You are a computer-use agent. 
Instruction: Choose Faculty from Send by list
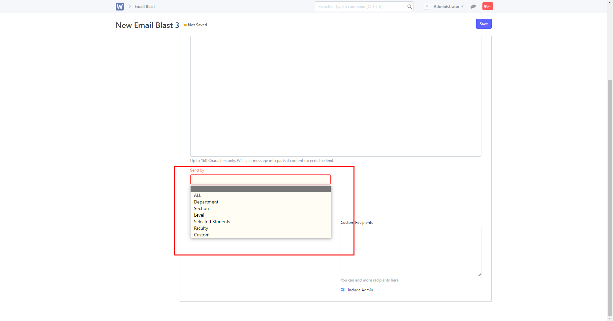point(261,228)
